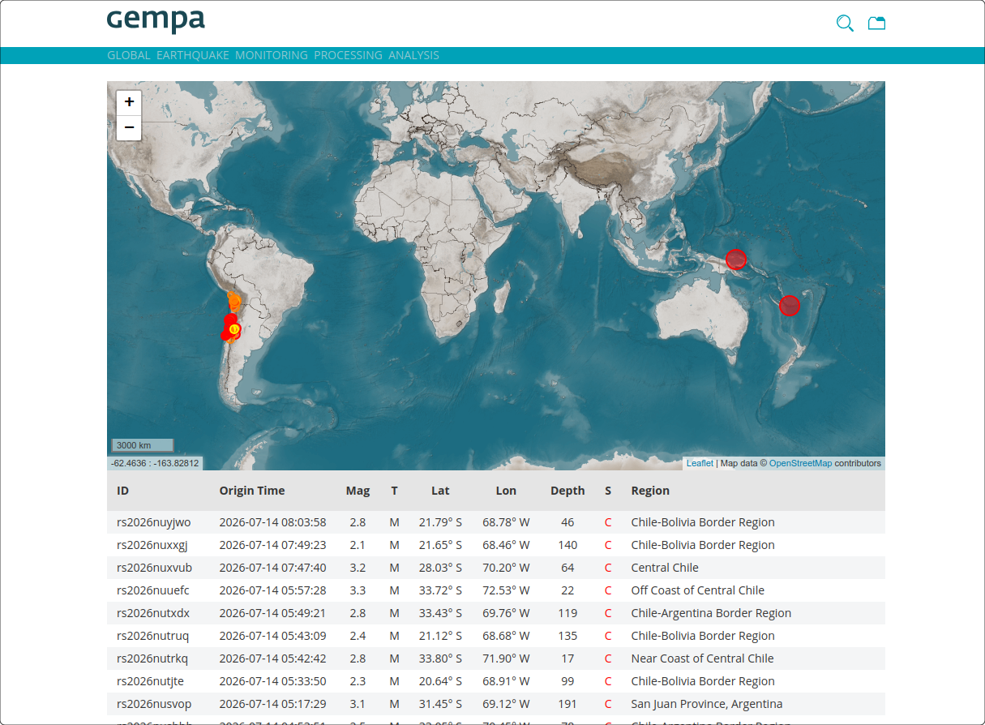This screenshot has height=725, width=985.
Task: Click latitude 28.03° S
Action: coord(440,568)
